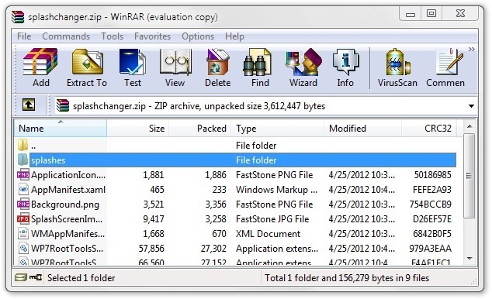Open the File menu
Viewport: 492px width, 299px height.
(x=24, y=36)
